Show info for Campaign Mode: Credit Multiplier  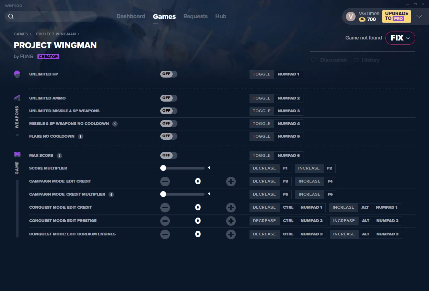click(x=111, y=195)
